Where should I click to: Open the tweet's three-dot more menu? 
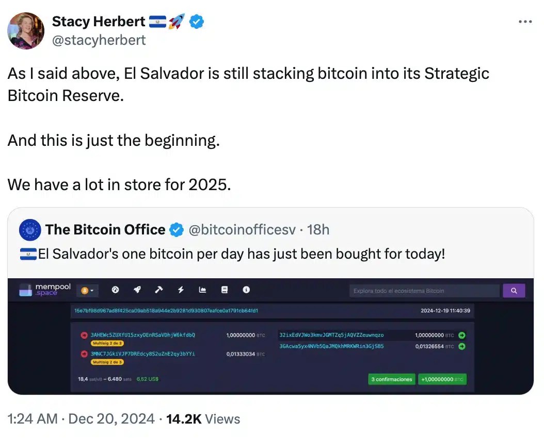524,22
